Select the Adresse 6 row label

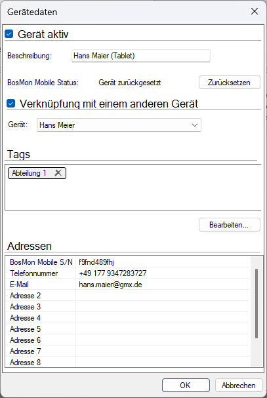coord(25,340)
